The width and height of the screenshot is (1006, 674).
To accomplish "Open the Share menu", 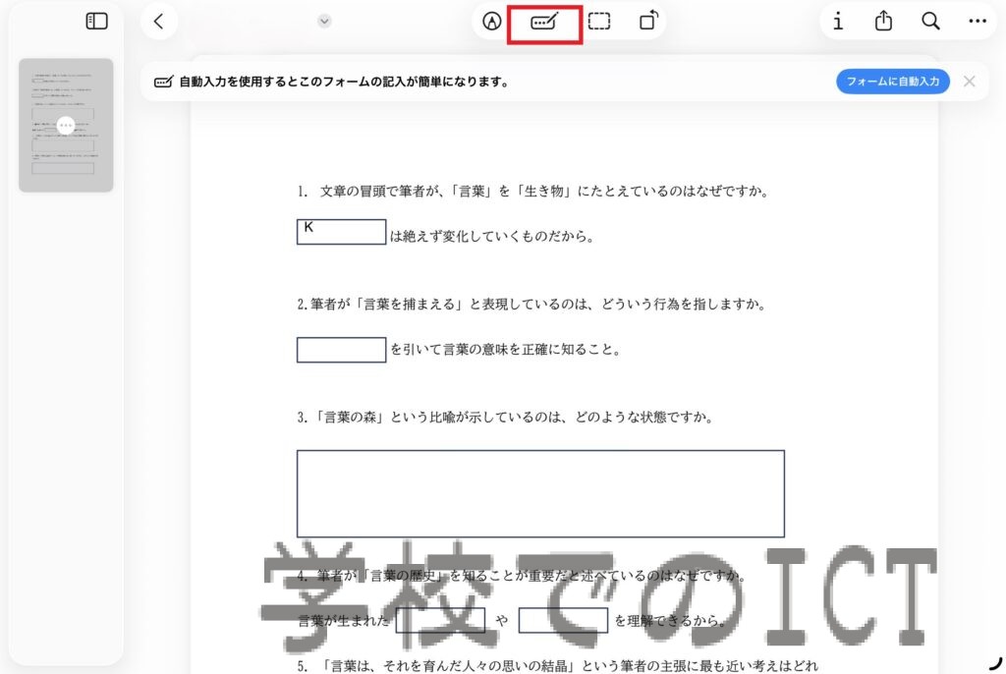I will pos(884,21).
